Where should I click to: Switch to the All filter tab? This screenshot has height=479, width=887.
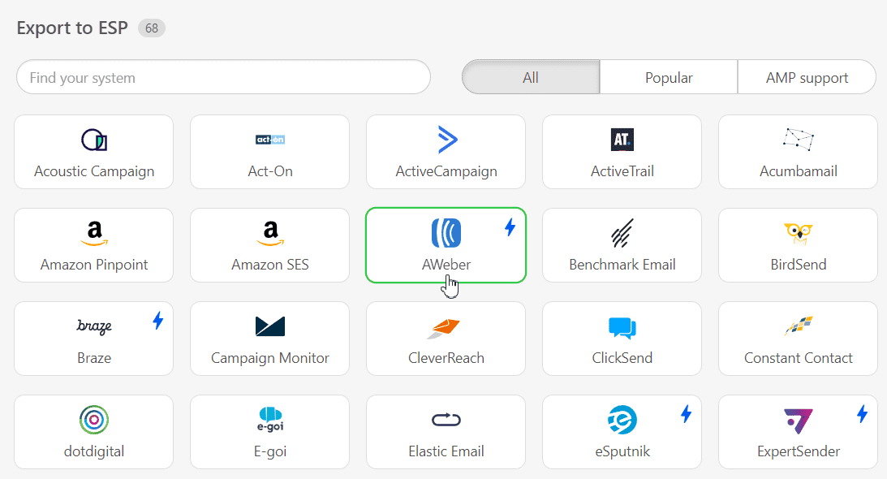click(x=531, y=77)
